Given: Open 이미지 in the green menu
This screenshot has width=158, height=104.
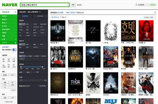Looking at the screenshot, I should (9, 19).
